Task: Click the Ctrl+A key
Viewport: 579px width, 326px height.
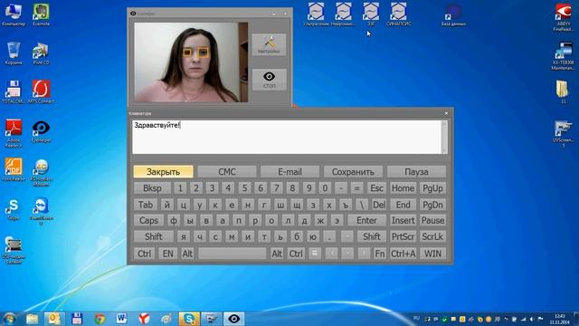Action: (x=403, y=254)
